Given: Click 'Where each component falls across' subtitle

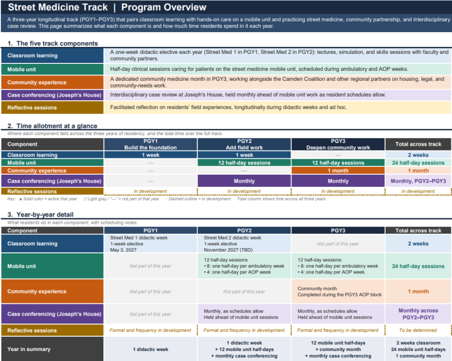Looking at the screenshot, I should [115, 134].
